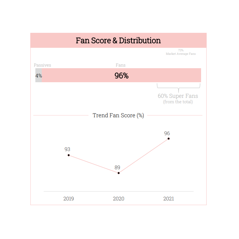This screenshot has width=239, height=239.
Task: Click the 96% Fans bar segment
Action: pyautogui.click(x=121, y=75)
